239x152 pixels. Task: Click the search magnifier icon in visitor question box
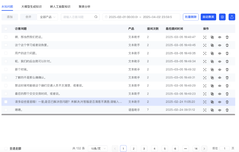[96, 17]
